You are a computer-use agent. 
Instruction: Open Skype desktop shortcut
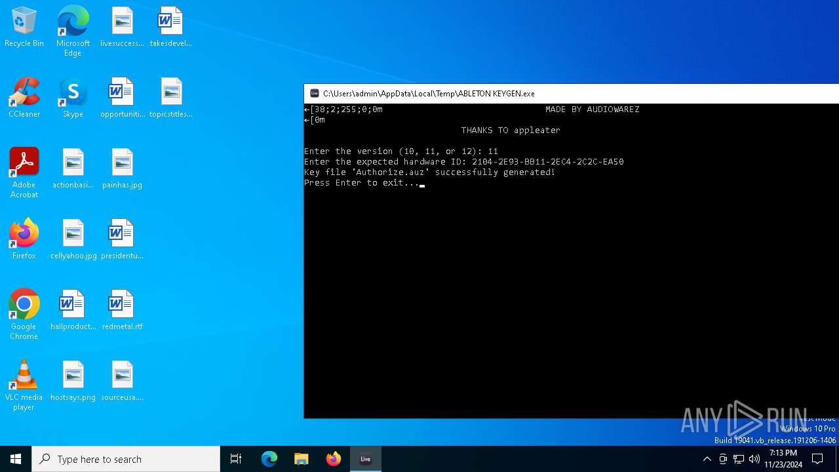73,98
